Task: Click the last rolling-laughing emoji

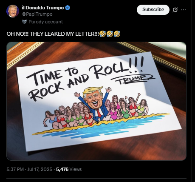Action: click(x=117, y=34)
